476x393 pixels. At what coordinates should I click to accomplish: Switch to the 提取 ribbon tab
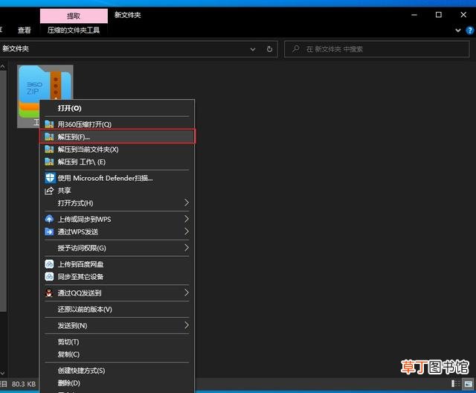tap(74, 16)
